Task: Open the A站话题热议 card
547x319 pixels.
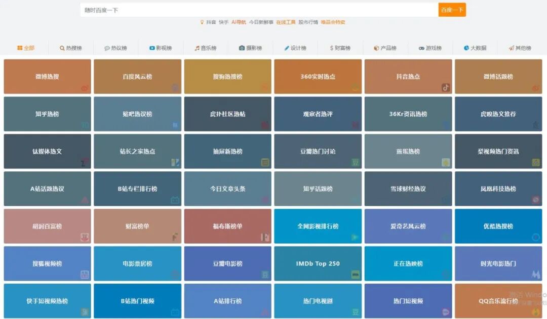Action: 48,189
